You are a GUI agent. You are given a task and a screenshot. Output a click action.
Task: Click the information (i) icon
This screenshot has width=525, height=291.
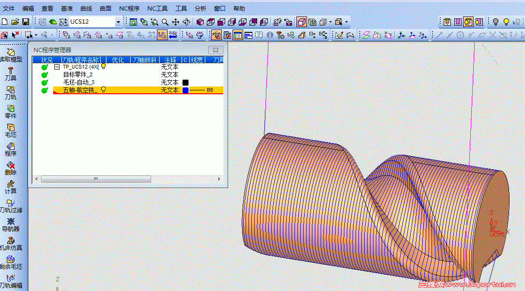point(270,35)
